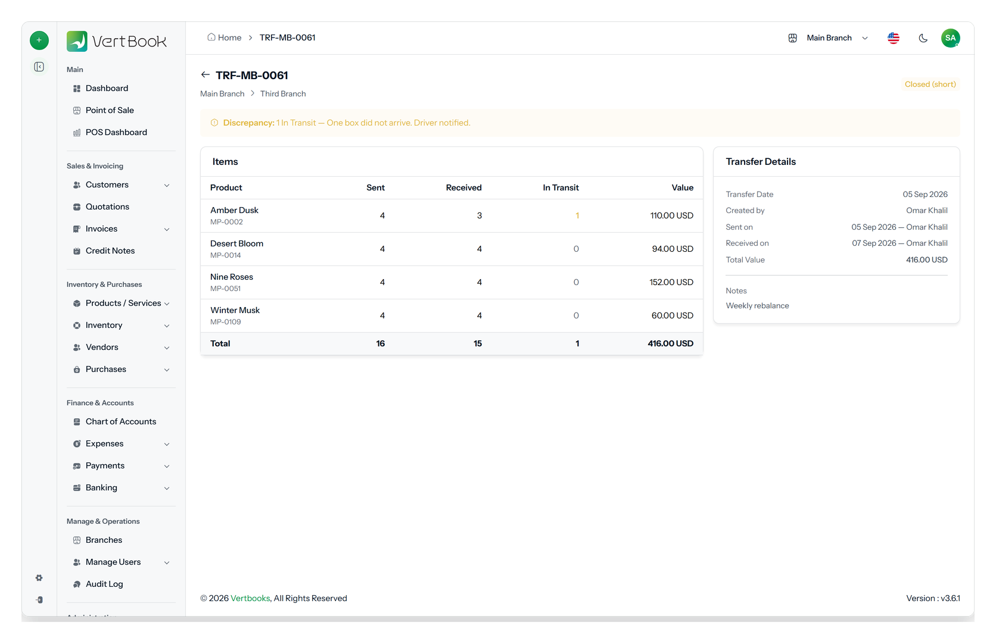Screen dimensions: 996x638
Task: Expand the Manage Users chevron
Action: [x=167, y=562]
